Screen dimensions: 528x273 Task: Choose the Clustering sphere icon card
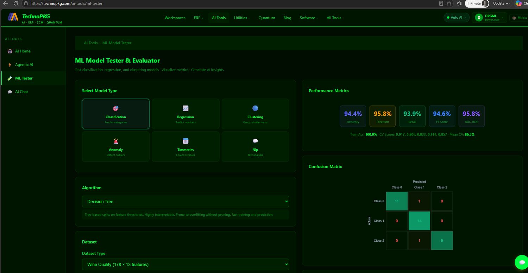tap(255, 114)
